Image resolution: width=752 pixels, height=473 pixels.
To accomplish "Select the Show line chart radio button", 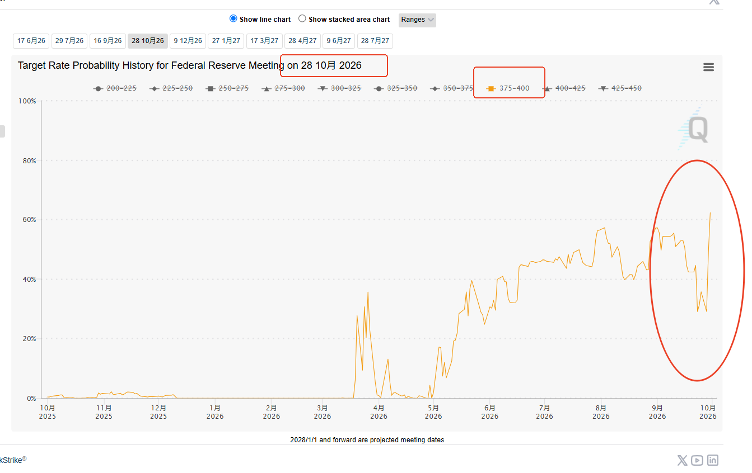I will pyautogui.click(x=233, y=18).
